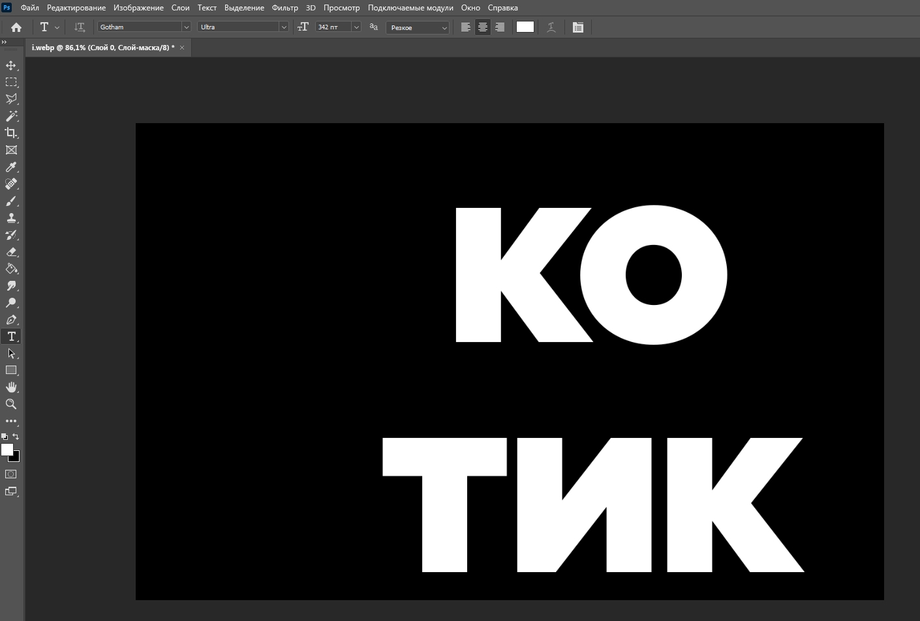Image resolution: width=920 pixels, height=621 pixels.
Task: Select the Healing Brush tool
Action: (x=11, y=184)
